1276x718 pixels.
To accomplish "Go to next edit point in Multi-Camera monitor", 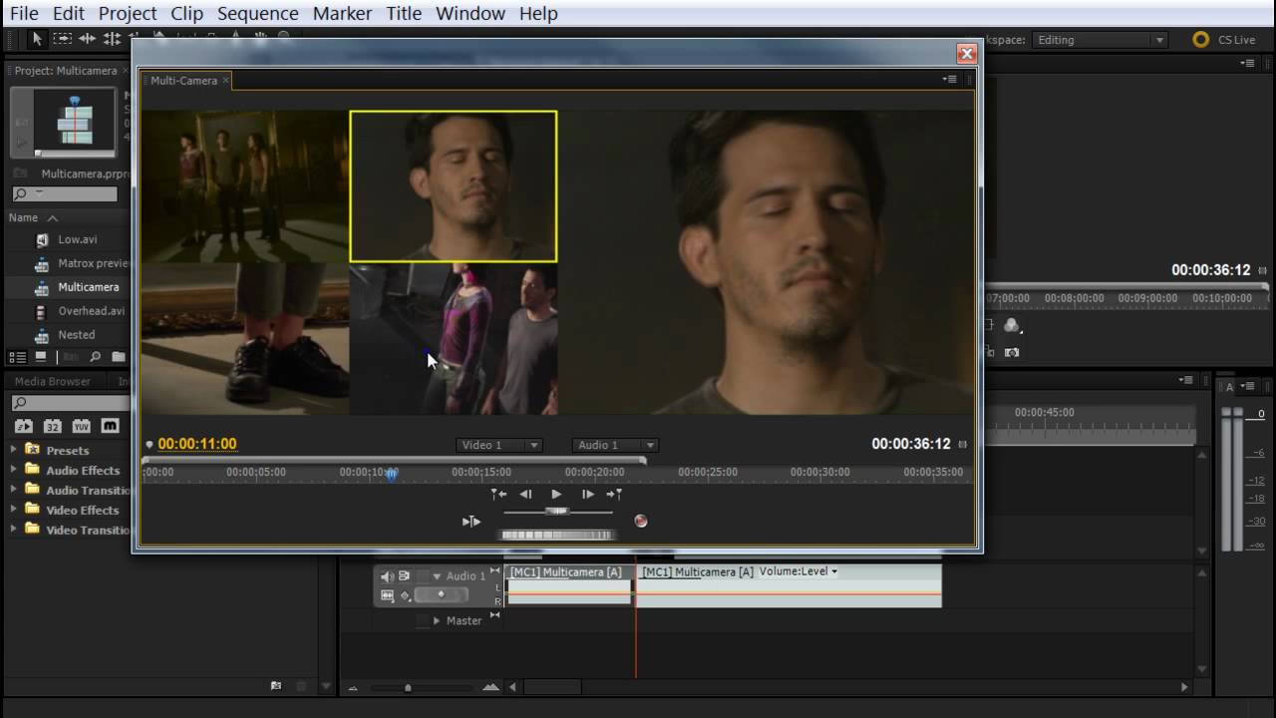I will 614,494.
